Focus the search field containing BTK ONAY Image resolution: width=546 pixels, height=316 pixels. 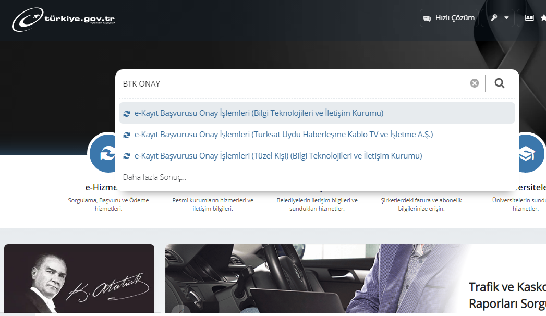coord(292,83)
